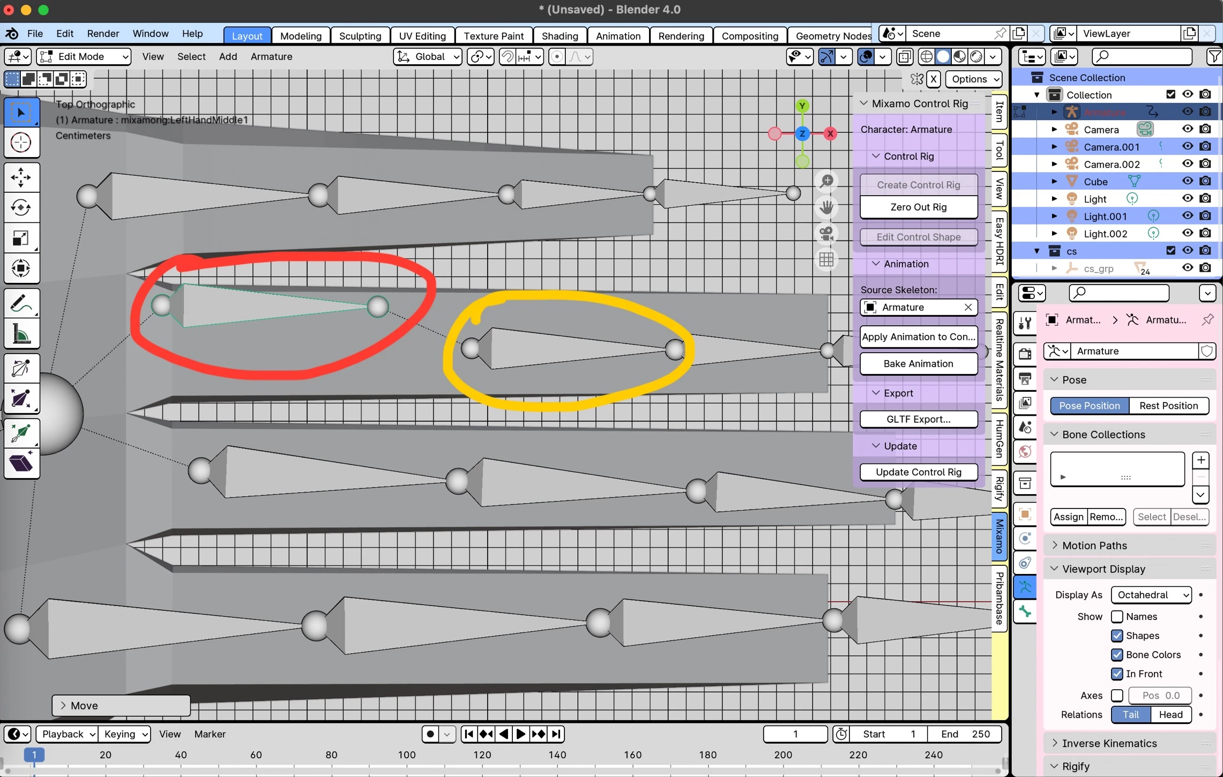Expand the Motion Paths panel
The width and height of the screenshot is (1223, 777).
(x=1094, y=545)
